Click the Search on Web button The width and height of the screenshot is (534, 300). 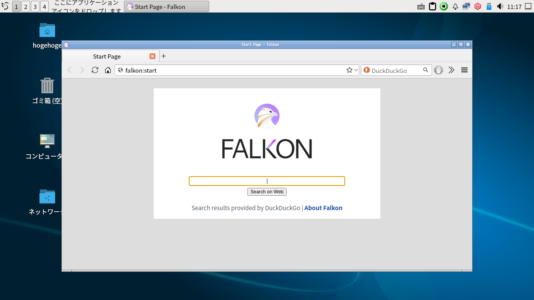click(x=267, y=192)
